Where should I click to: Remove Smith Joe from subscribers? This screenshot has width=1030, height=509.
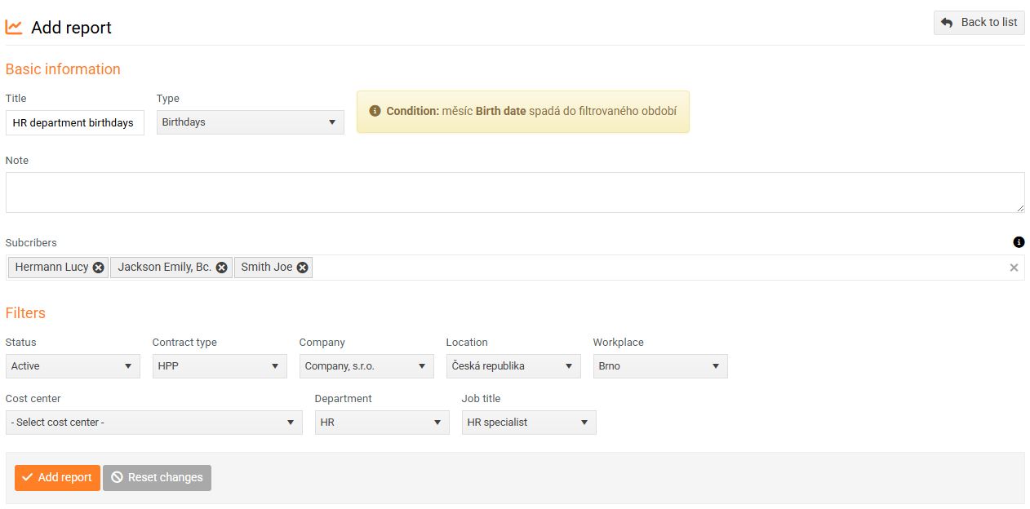click(x=303, y=268)
